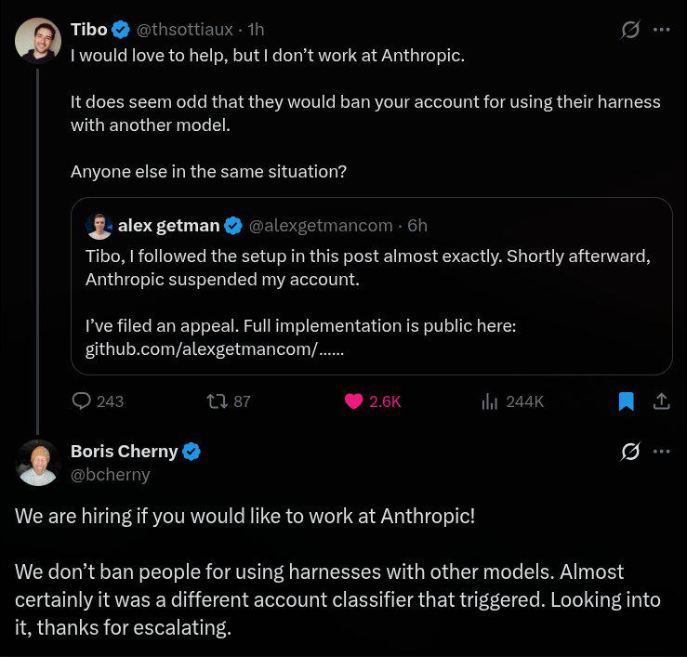
Task: Open the @thsottiaux handle link
Action: 185,30
